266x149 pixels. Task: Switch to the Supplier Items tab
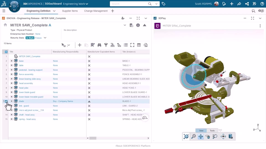70,11
